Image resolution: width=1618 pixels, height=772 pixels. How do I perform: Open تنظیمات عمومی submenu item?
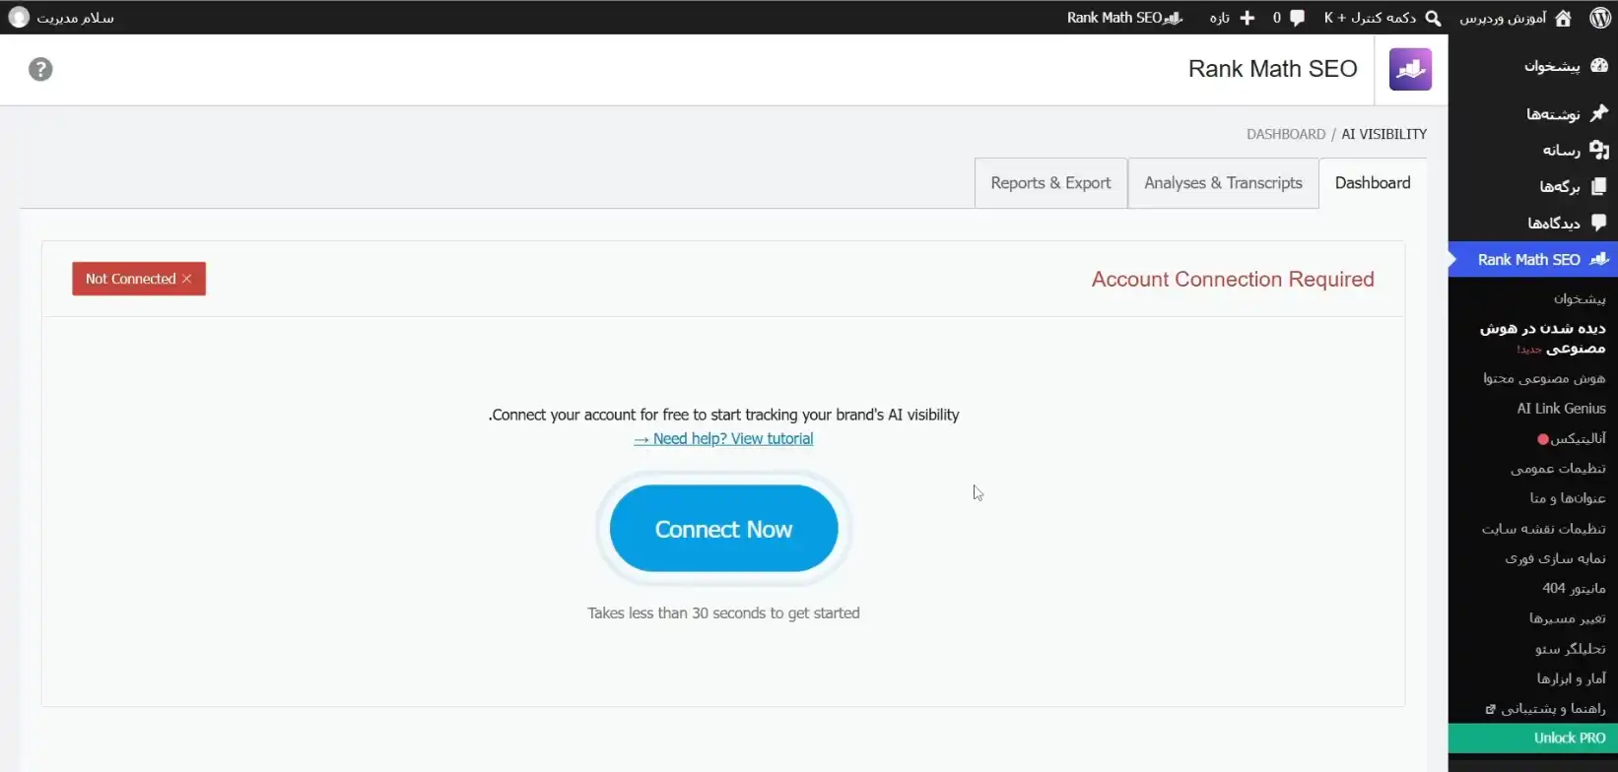[1558, 469]
